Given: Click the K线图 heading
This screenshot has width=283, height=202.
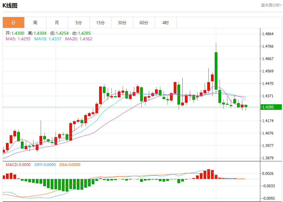Looking at the screenshot, I should click(x=10, y=6).
